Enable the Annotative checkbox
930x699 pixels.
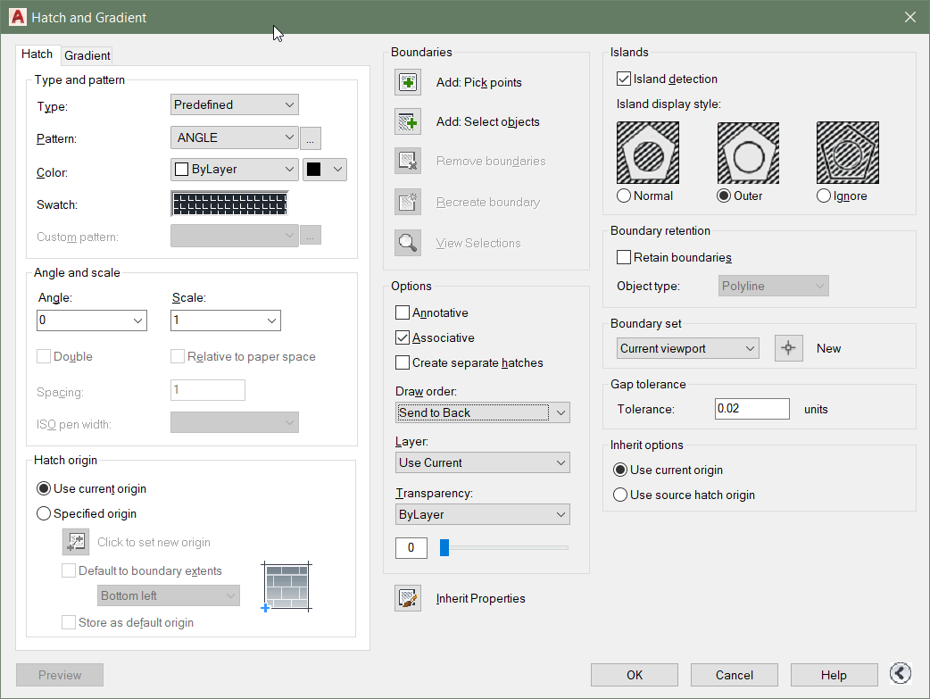point(403,313)
